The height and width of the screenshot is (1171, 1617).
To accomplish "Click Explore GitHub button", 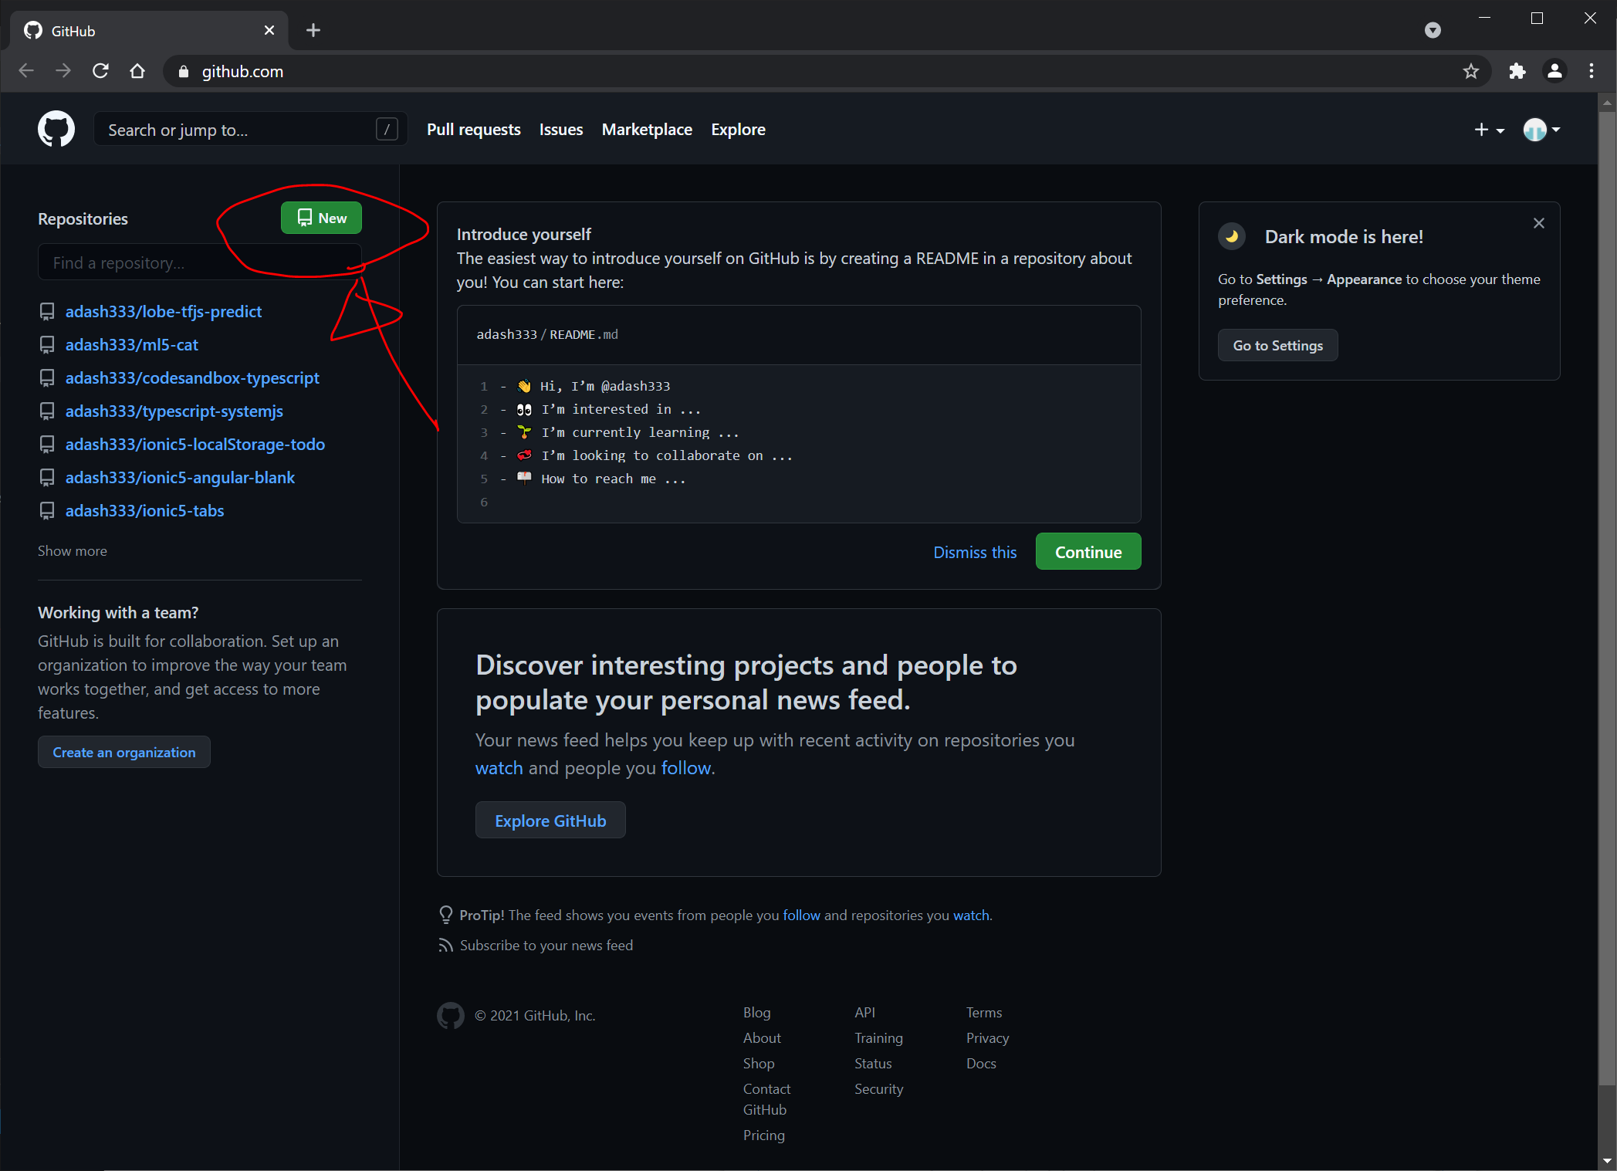I will [550, 821].
